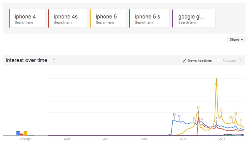This screenshot has height=142, width=248.
Task: Select the google gl... search term card
Action: (194, 18)
